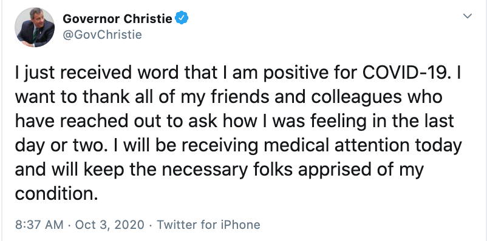Click the line starting 'have reached out'
The height and width of the screenshot is (241, 487).
tap(234, 121)
